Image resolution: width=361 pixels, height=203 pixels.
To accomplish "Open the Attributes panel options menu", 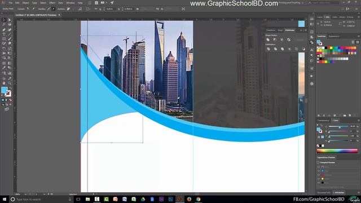I will [x=359, y=192].
